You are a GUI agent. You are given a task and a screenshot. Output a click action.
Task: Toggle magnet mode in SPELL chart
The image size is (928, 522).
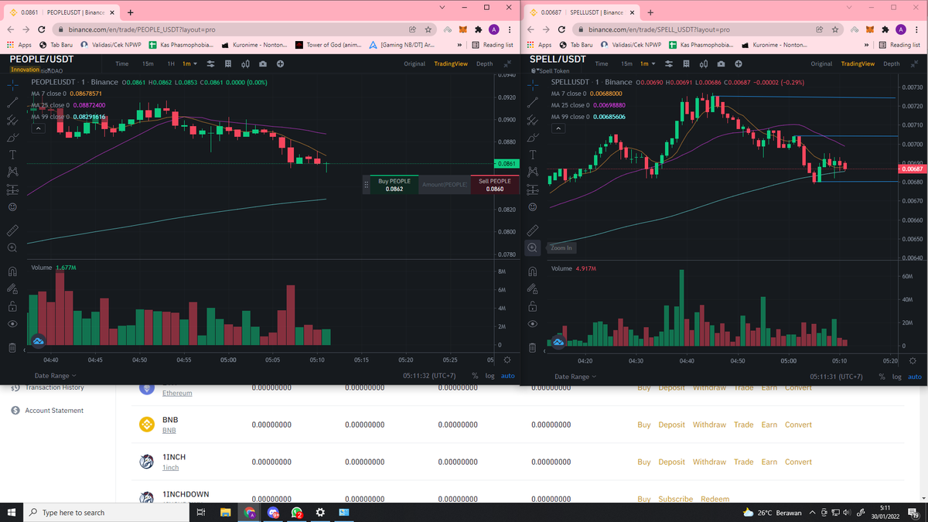tap(533, 271)
